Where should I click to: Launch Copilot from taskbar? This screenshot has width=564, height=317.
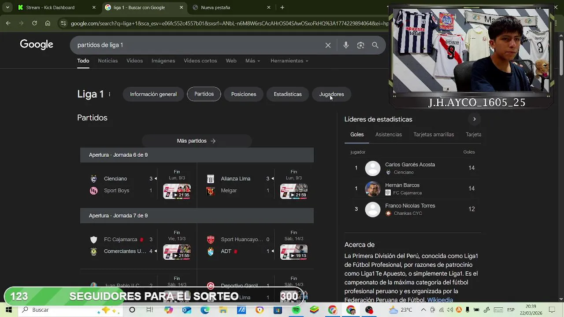168,310
